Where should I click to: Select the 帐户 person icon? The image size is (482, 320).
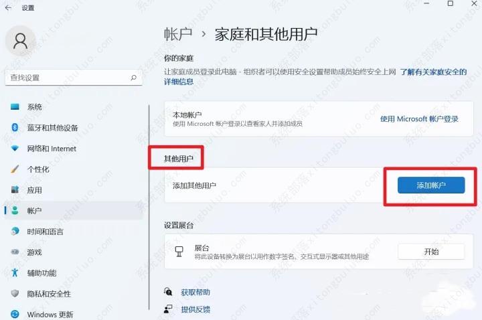coord(15,211)
